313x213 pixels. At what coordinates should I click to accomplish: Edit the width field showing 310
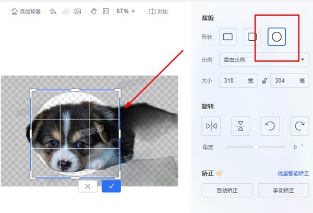coord(238,80)
